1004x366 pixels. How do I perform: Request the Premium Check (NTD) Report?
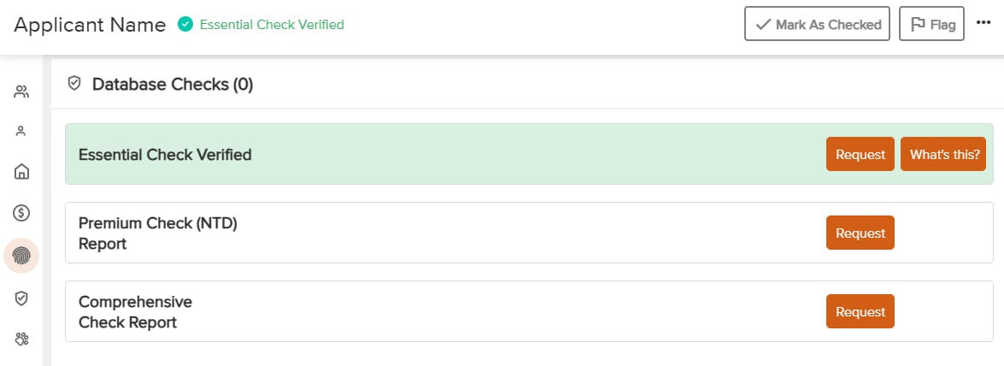click(x=860, y=233)
